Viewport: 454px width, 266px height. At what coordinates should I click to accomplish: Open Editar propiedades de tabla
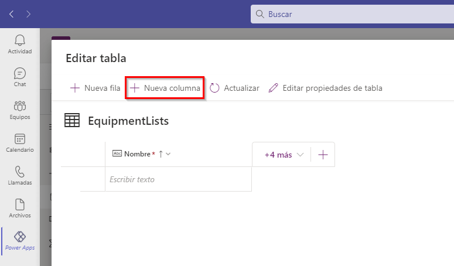(x=325, y=88)
